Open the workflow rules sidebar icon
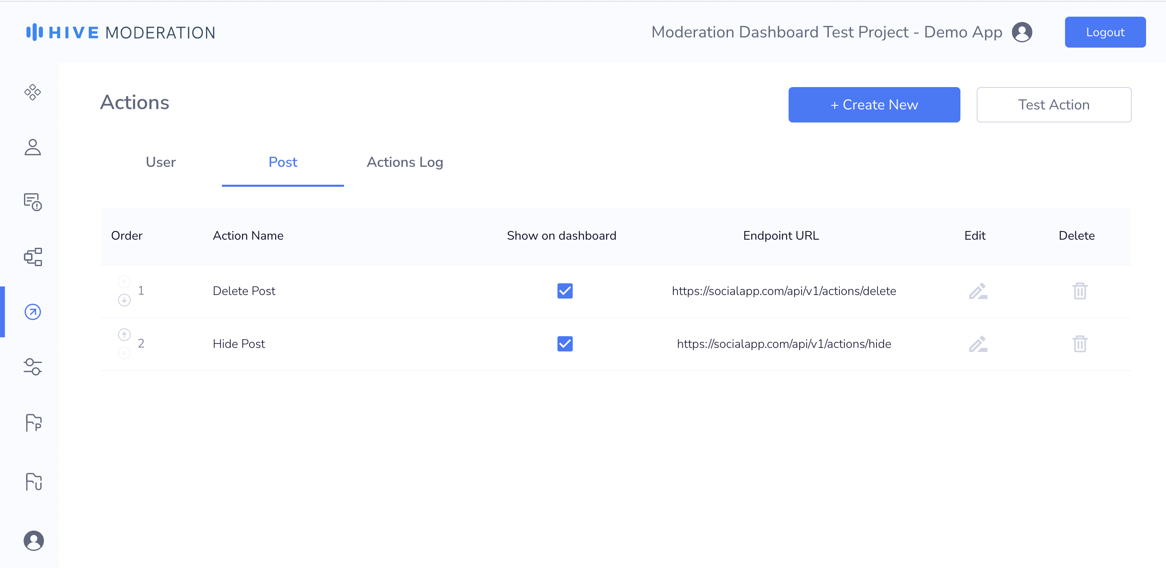Image resolution: width=1166 pixels, height=568 pixels. (x=33, y=257)
